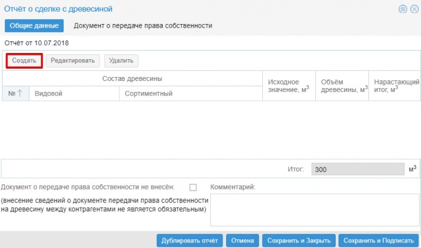Click into the Комментарий text area
The width and height of the screenshot is (421, 248).
315,210
